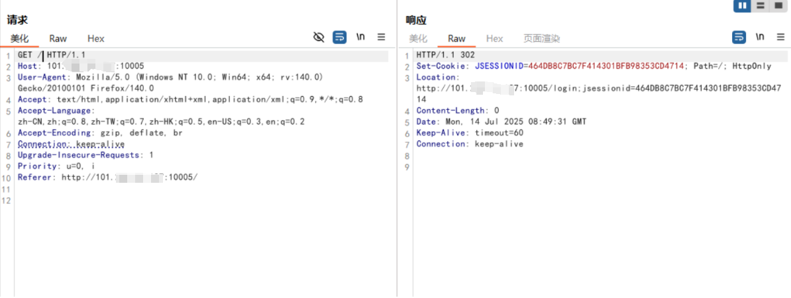Screen dimensions: 791x298
Task: Open the 页面渲染 render tab
Action: (x=541, y=38)
